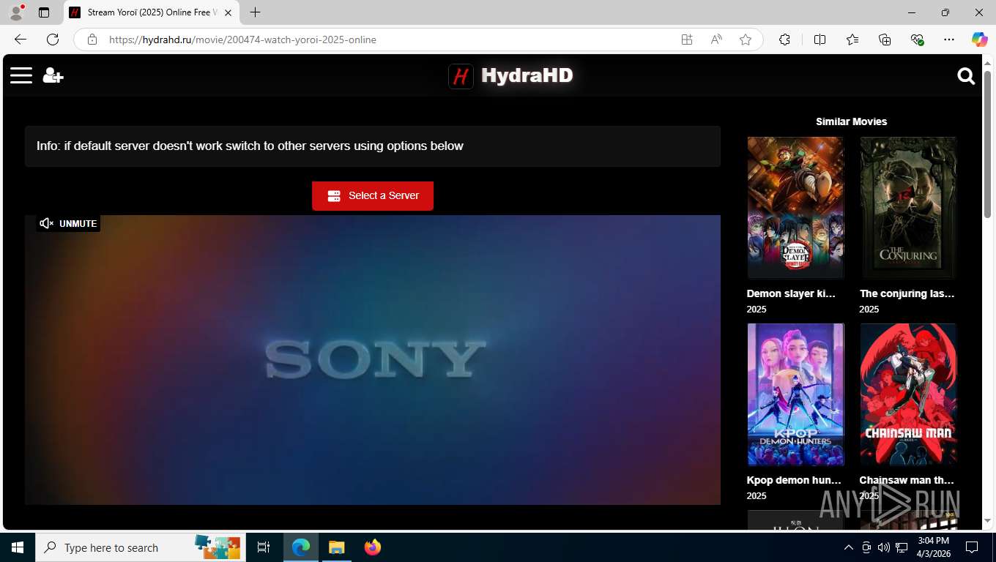Image resolution: width=996 pixels, height=562 pixels.
Task: Open the Edge profile avatar
Action: 16,12
